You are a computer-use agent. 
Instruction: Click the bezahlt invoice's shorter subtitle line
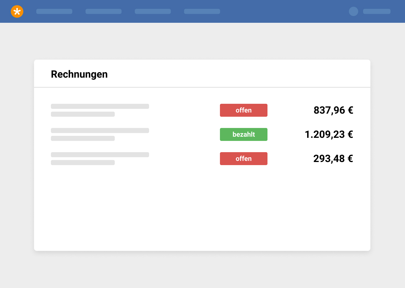83,138
